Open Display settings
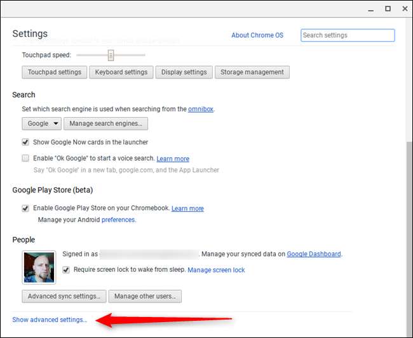Viewport: 413px width, 338px height. coord(184,73)
